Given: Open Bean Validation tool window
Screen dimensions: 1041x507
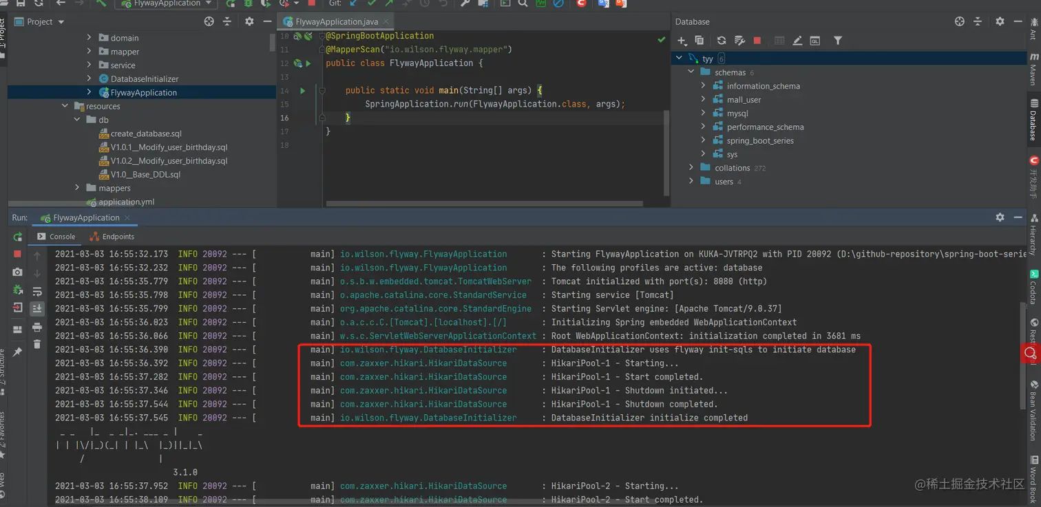Looking at the screenshot, I should point(1033,411).
